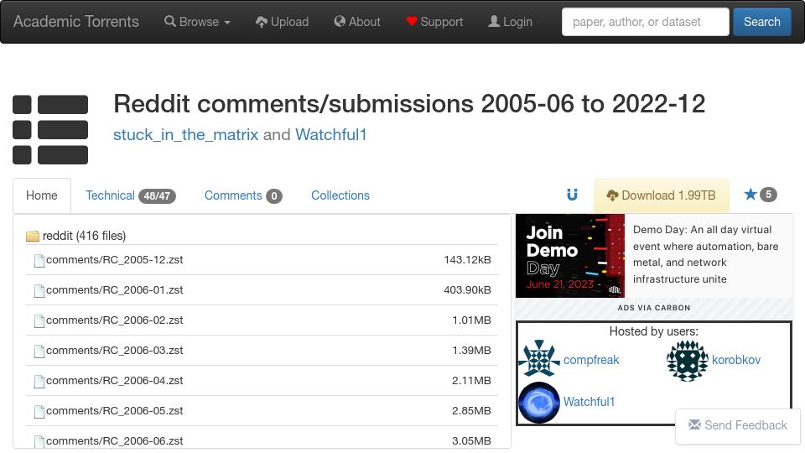Focus the paper, author, or dataset search field
Screen dimensions: 805x453
tap(646, 22)
